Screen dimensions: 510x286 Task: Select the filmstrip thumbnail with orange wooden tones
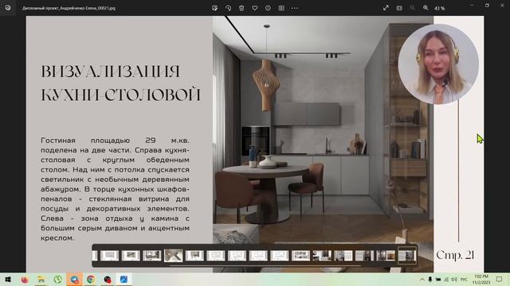click(386, 256)
